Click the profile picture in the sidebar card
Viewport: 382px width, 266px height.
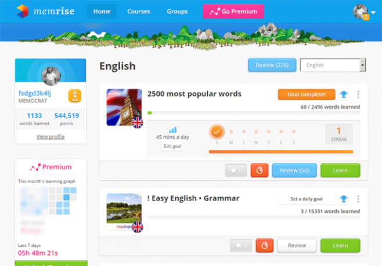point(51,76)
